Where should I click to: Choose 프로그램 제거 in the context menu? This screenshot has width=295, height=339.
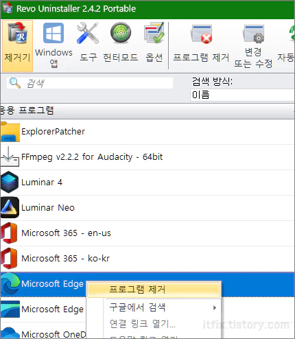click(x=154, y=290)
